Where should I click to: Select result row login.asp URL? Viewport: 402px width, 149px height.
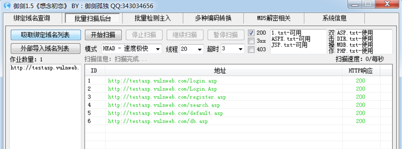[162, 81]
